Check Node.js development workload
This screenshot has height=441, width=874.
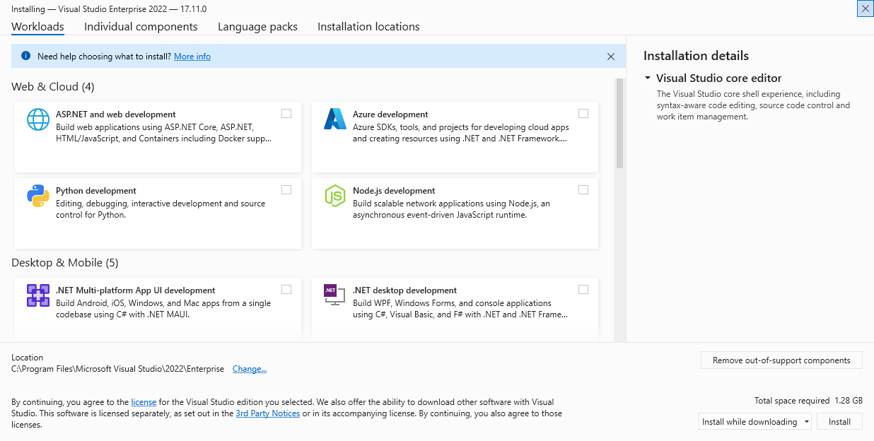583,189
